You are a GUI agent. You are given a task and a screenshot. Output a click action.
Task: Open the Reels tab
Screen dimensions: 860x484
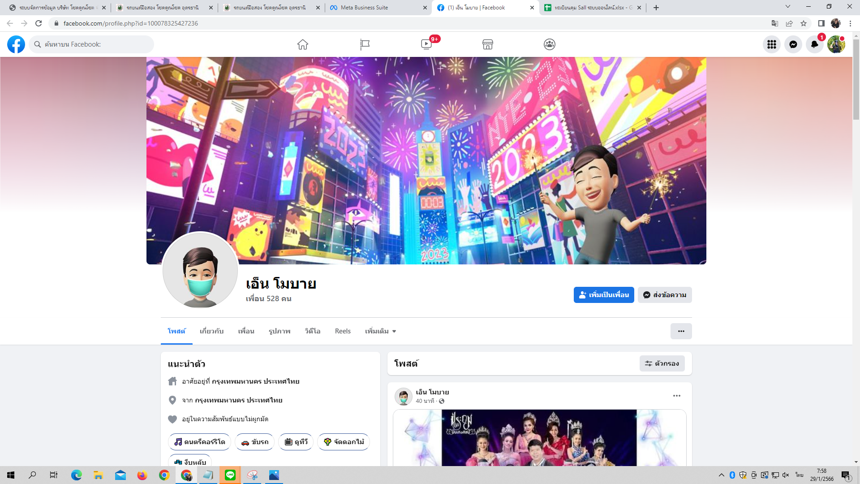[343, 331]
